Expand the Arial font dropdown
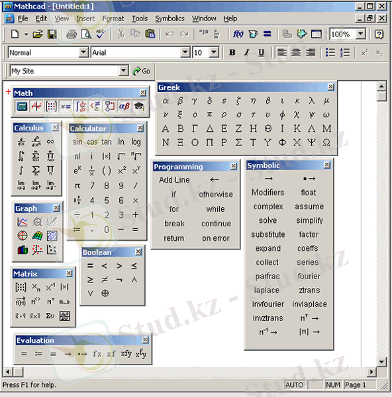This screenshot has width=392, height=397. pyautogui.click(x=185, y=52)
